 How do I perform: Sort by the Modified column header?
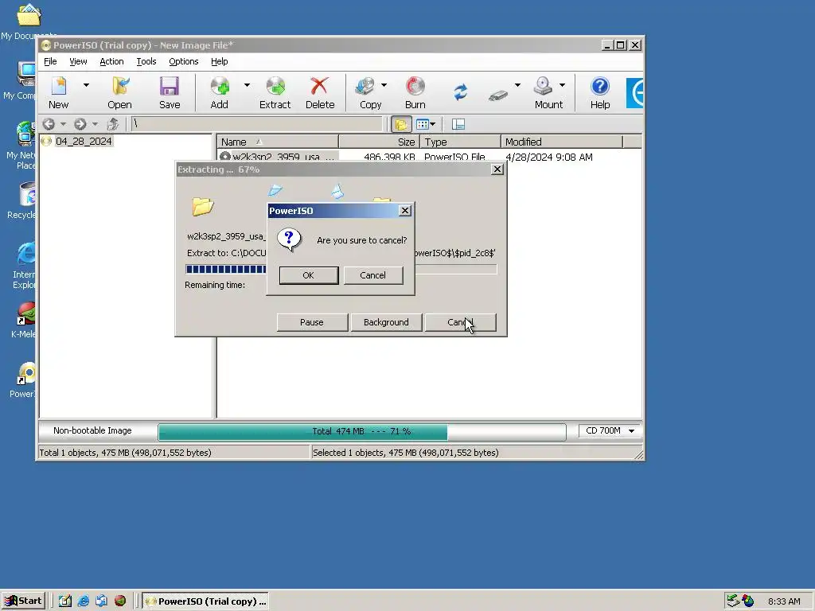pyautogui.click(x=561, y=142)
